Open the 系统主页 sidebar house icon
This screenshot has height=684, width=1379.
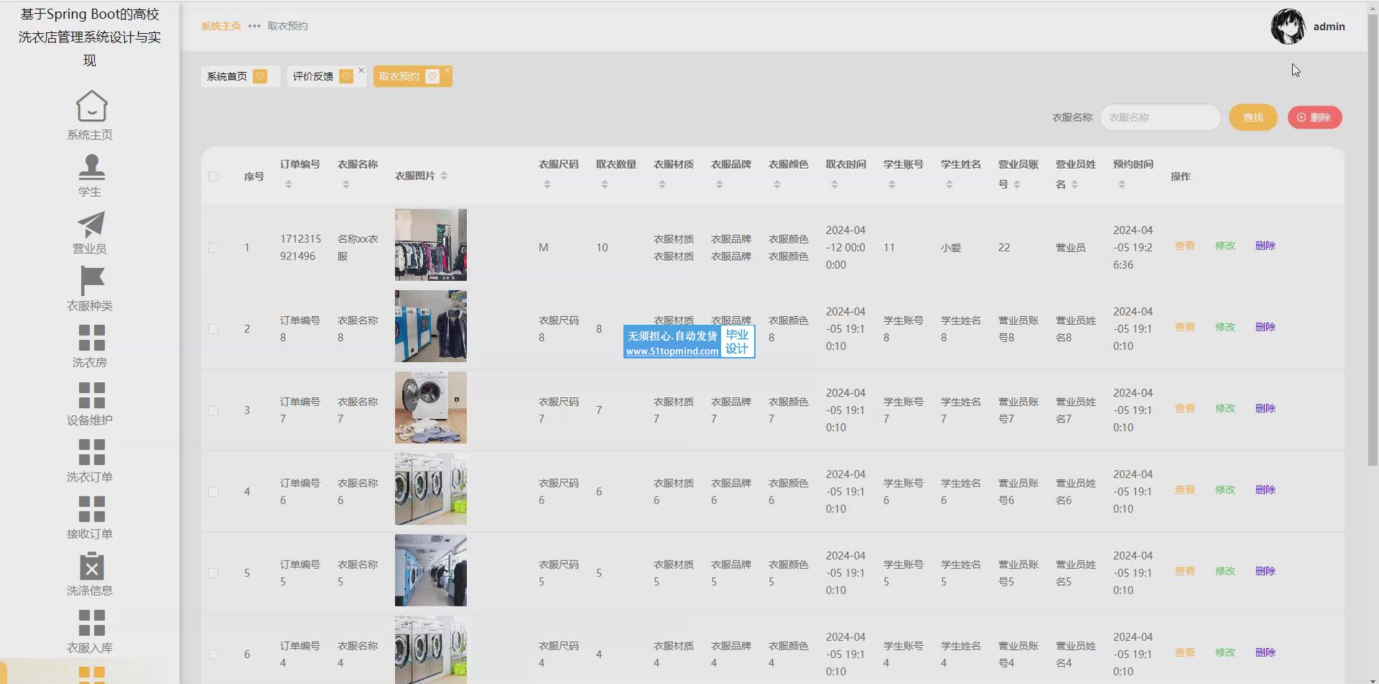click(91, 106)
